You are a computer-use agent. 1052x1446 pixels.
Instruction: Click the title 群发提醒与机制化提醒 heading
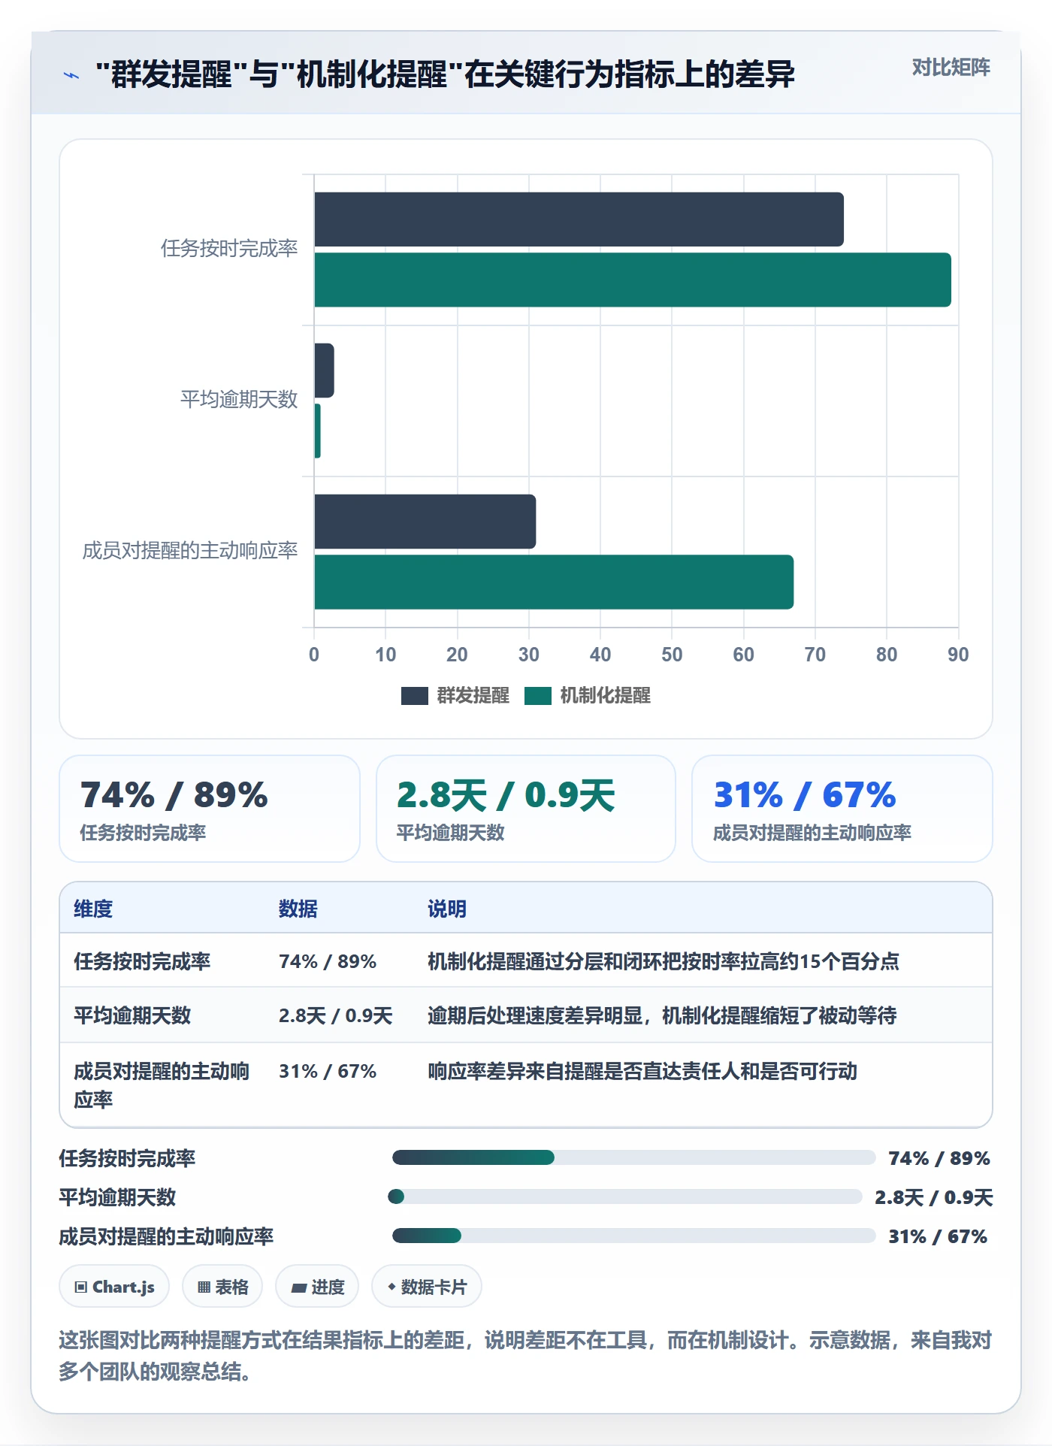tap(445, 74)
